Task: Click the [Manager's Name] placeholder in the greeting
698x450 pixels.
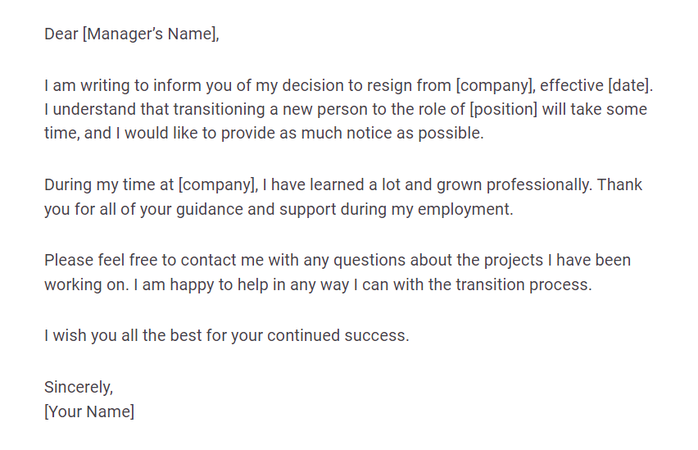Action: tap(151, 34)
